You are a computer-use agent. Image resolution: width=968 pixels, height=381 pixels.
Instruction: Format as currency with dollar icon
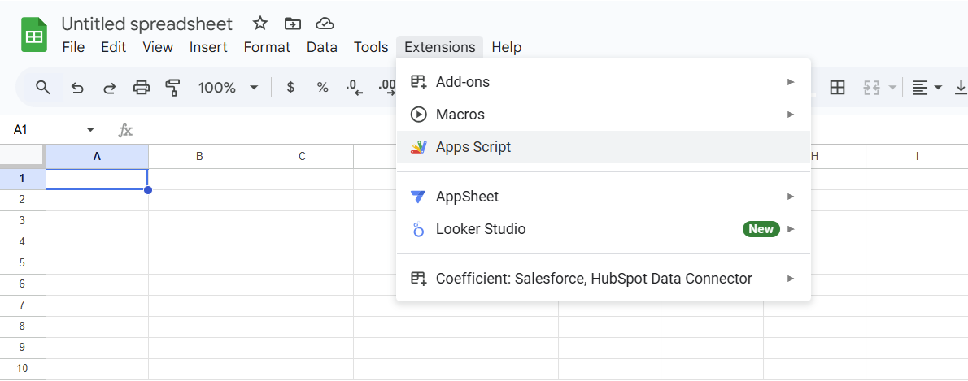pos(290,88)
